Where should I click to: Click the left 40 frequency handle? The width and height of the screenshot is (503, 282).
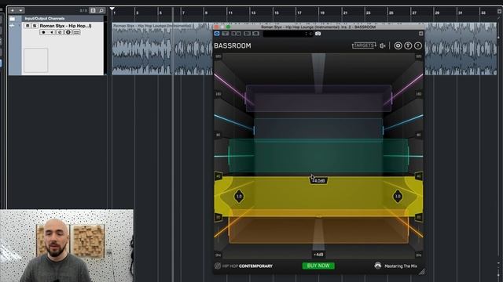(218, 176)
